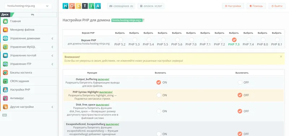Click the Главная home icon

(5, 21)
